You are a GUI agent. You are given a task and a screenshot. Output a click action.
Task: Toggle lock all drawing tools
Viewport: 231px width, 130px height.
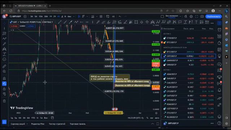[x=4, y=89]
